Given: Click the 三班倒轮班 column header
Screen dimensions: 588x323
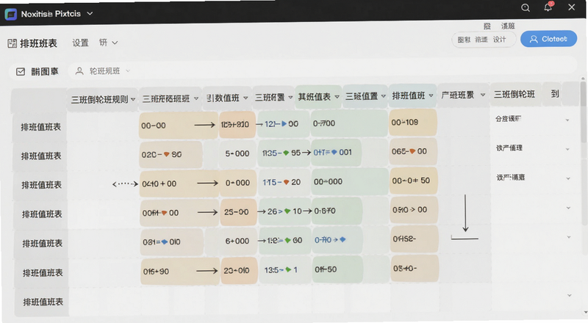Looking at the screenshot, I should [x=514, y=94].
